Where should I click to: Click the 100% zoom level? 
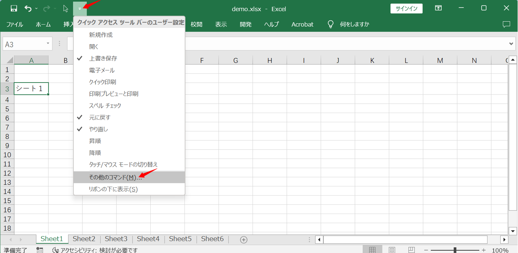[500, 250]
